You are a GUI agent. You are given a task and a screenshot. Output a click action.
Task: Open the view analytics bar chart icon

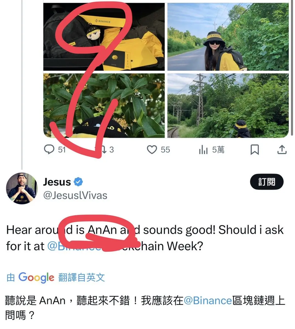tap(203, 150)
